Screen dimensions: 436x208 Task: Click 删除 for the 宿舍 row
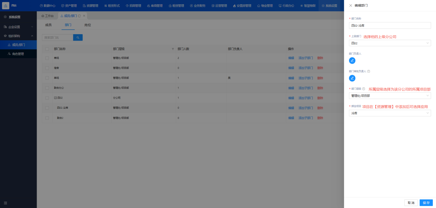coord(320,68)
